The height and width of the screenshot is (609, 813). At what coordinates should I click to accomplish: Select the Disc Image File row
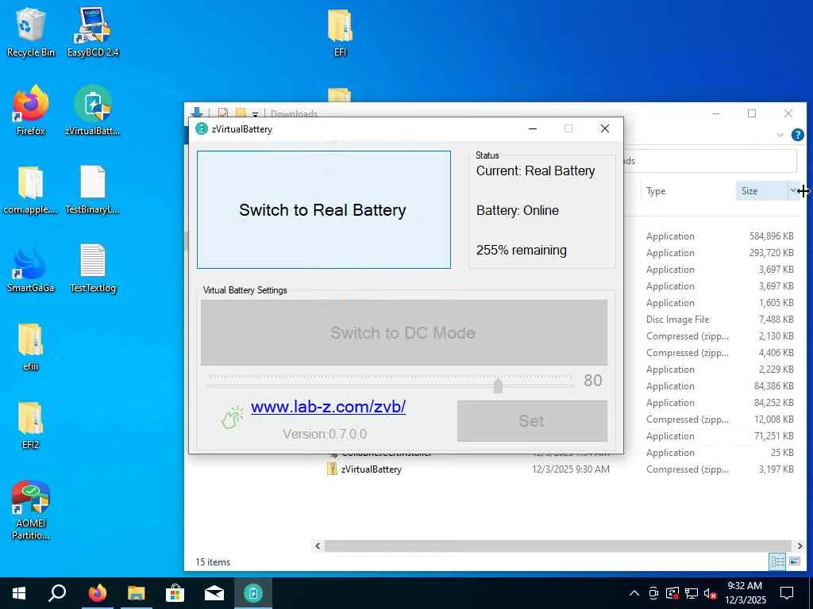point(719,320)
